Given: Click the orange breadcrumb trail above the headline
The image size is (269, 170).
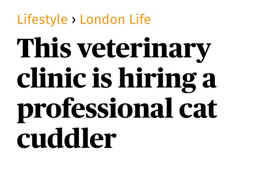Looking at the screenshot, I should click(x=84, y=19).
